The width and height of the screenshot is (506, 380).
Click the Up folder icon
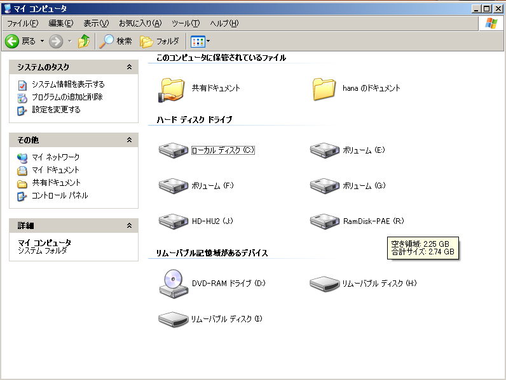(84, 41)
